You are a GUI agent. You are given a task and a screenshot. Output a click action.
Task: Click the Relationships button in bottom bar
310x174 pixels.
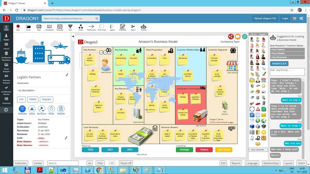click(271, 163)
